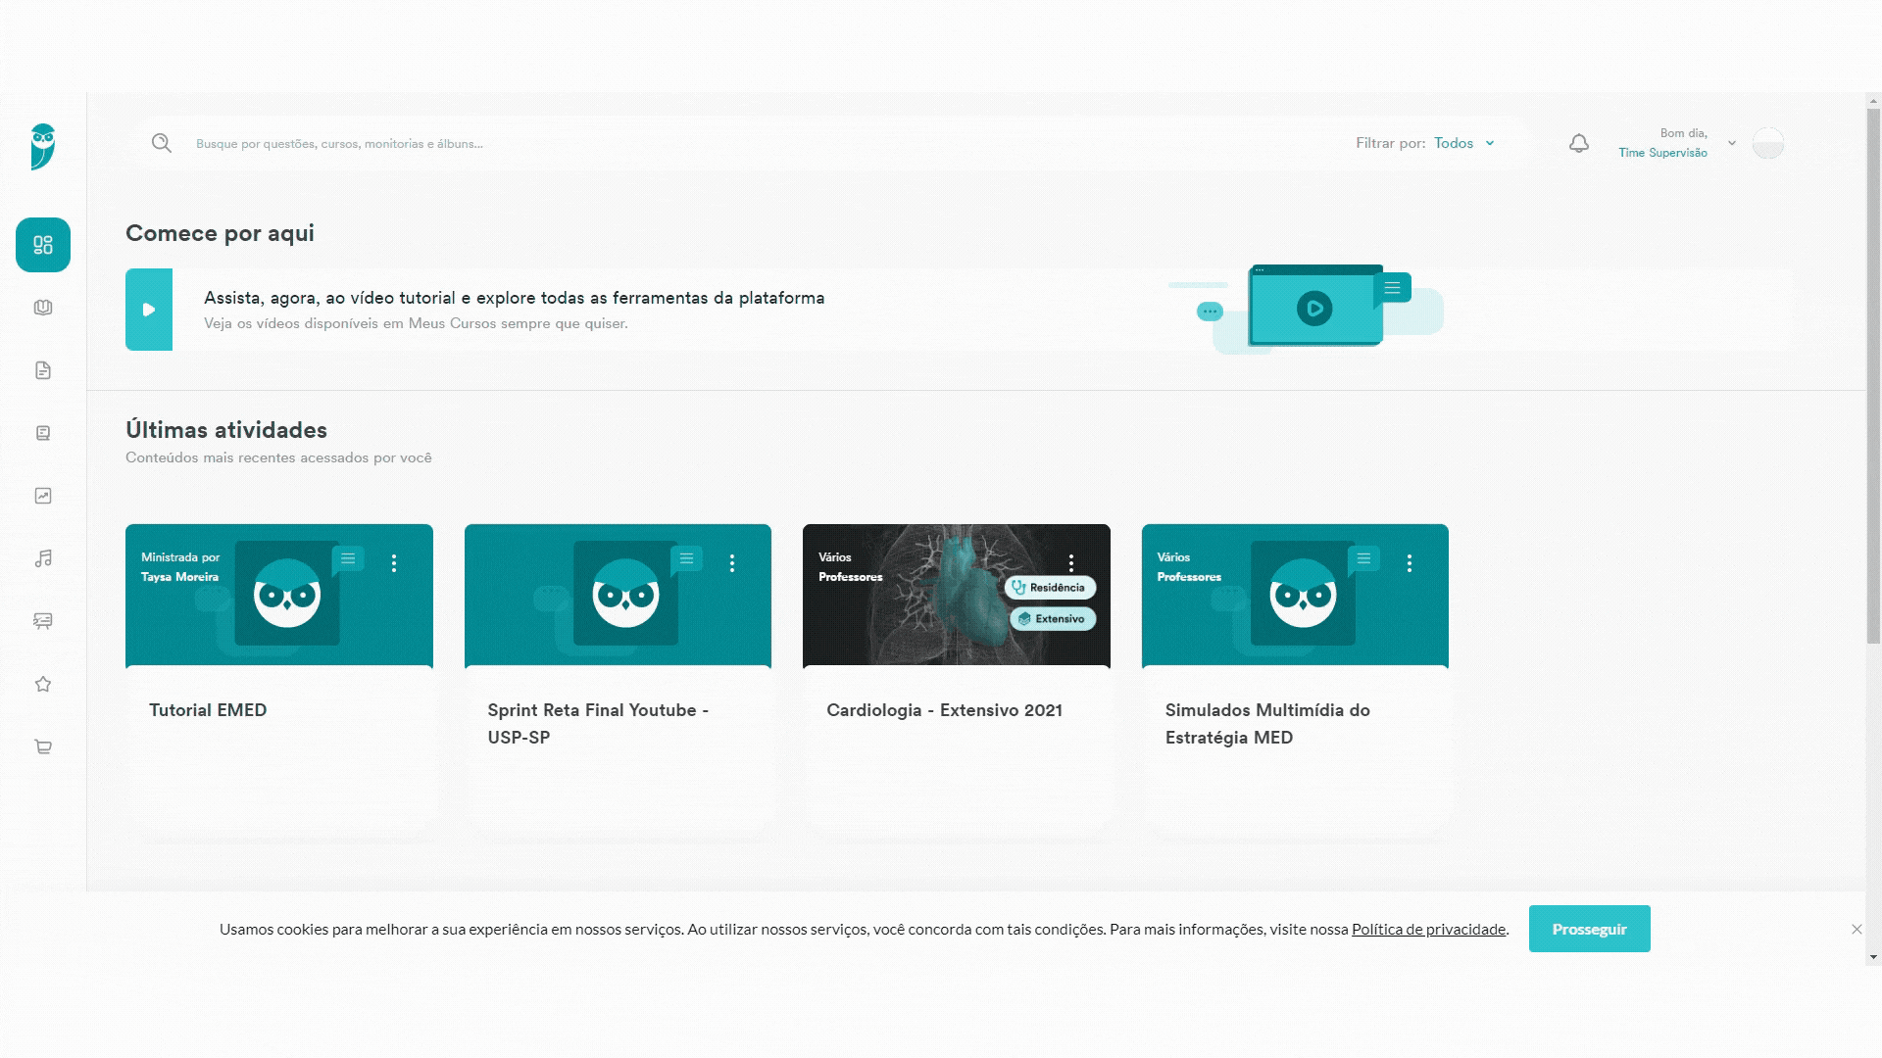Viewport: 1882px width, 1058px height.
Task: Expand the Time Supervisão user menu chevron
Action: 1732,143
